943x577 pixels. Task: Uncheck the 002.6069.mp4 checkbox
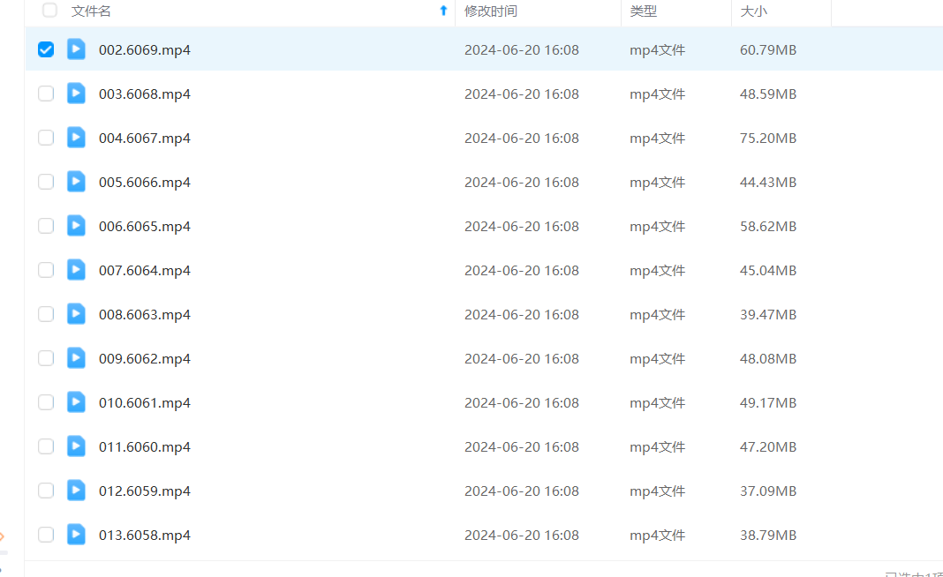(46, 49)
